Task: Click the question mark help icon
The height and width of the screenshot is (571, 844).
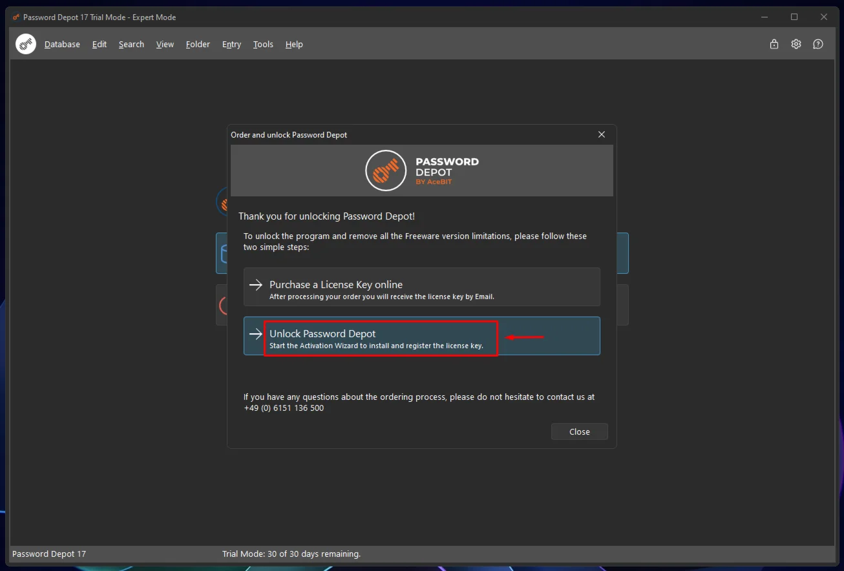Action: [x=818, y=44]
